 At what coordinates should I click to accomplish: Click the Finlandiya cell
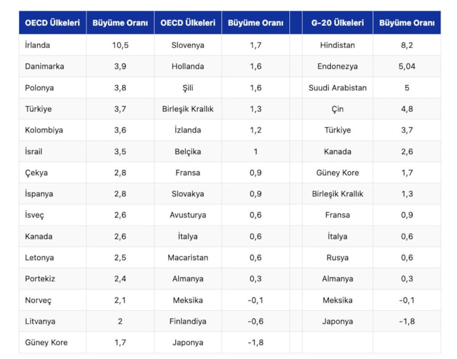tap(188, 321)
